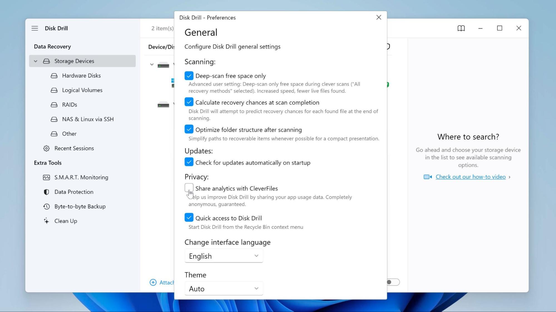This screenshot has width=556, height=312.
Task: Click the 'Change interface language' label
Action: coord(228,242)
